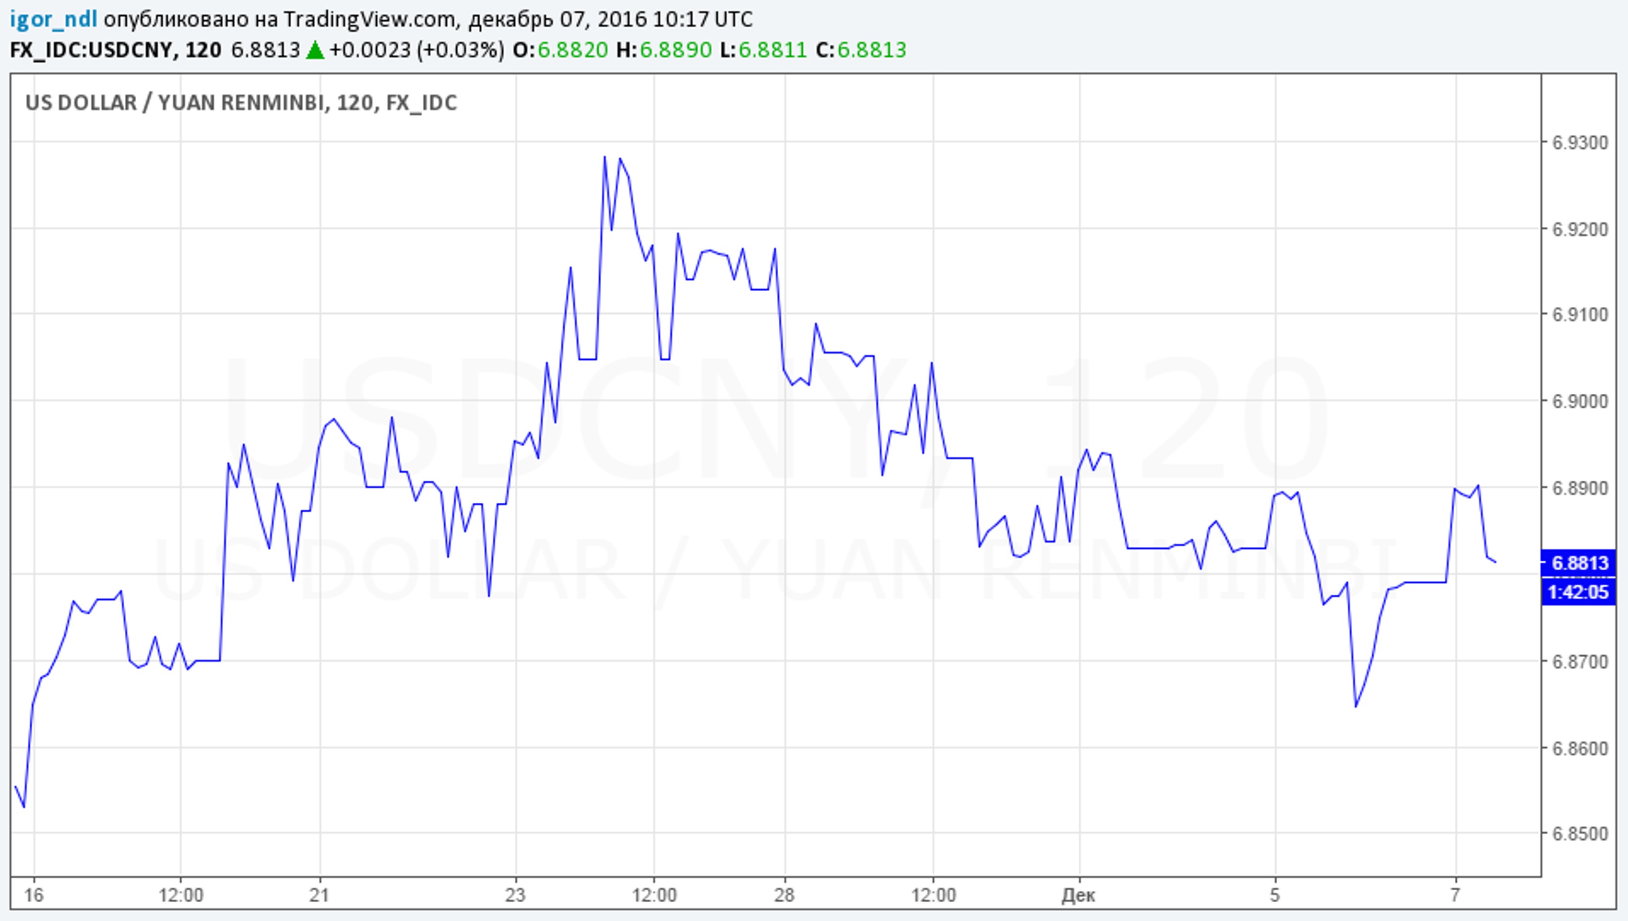The width and height of the screenshot is (1628, 921).
Task: Click the green up-arrow change indicator
Action: (314, 50)
